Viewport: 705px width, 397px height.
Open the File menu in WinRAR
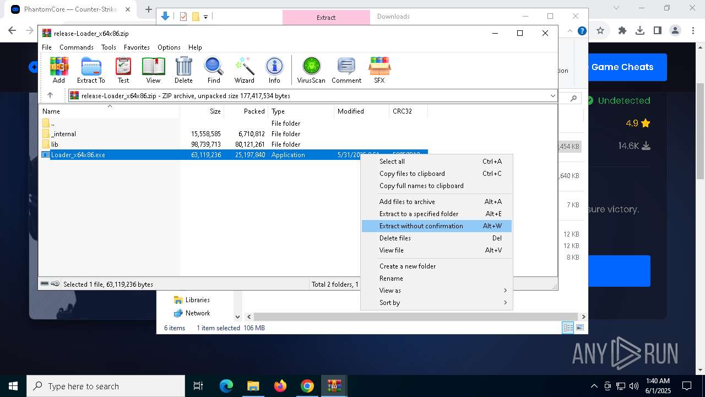47,47
